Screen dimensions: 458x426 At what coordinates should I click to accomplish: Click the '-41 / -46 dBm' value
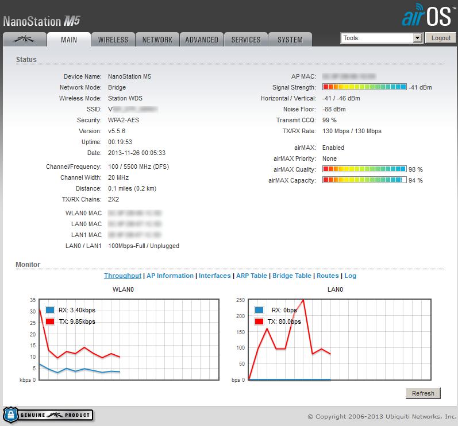[x=341, y=98]
